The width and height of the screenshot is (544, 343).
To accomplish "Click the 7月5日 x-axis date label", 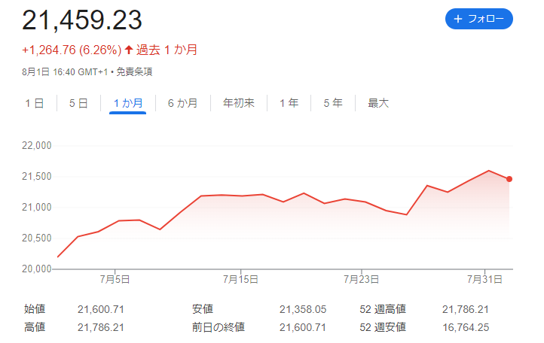I will pyautogui.click(x=115, y=279).
